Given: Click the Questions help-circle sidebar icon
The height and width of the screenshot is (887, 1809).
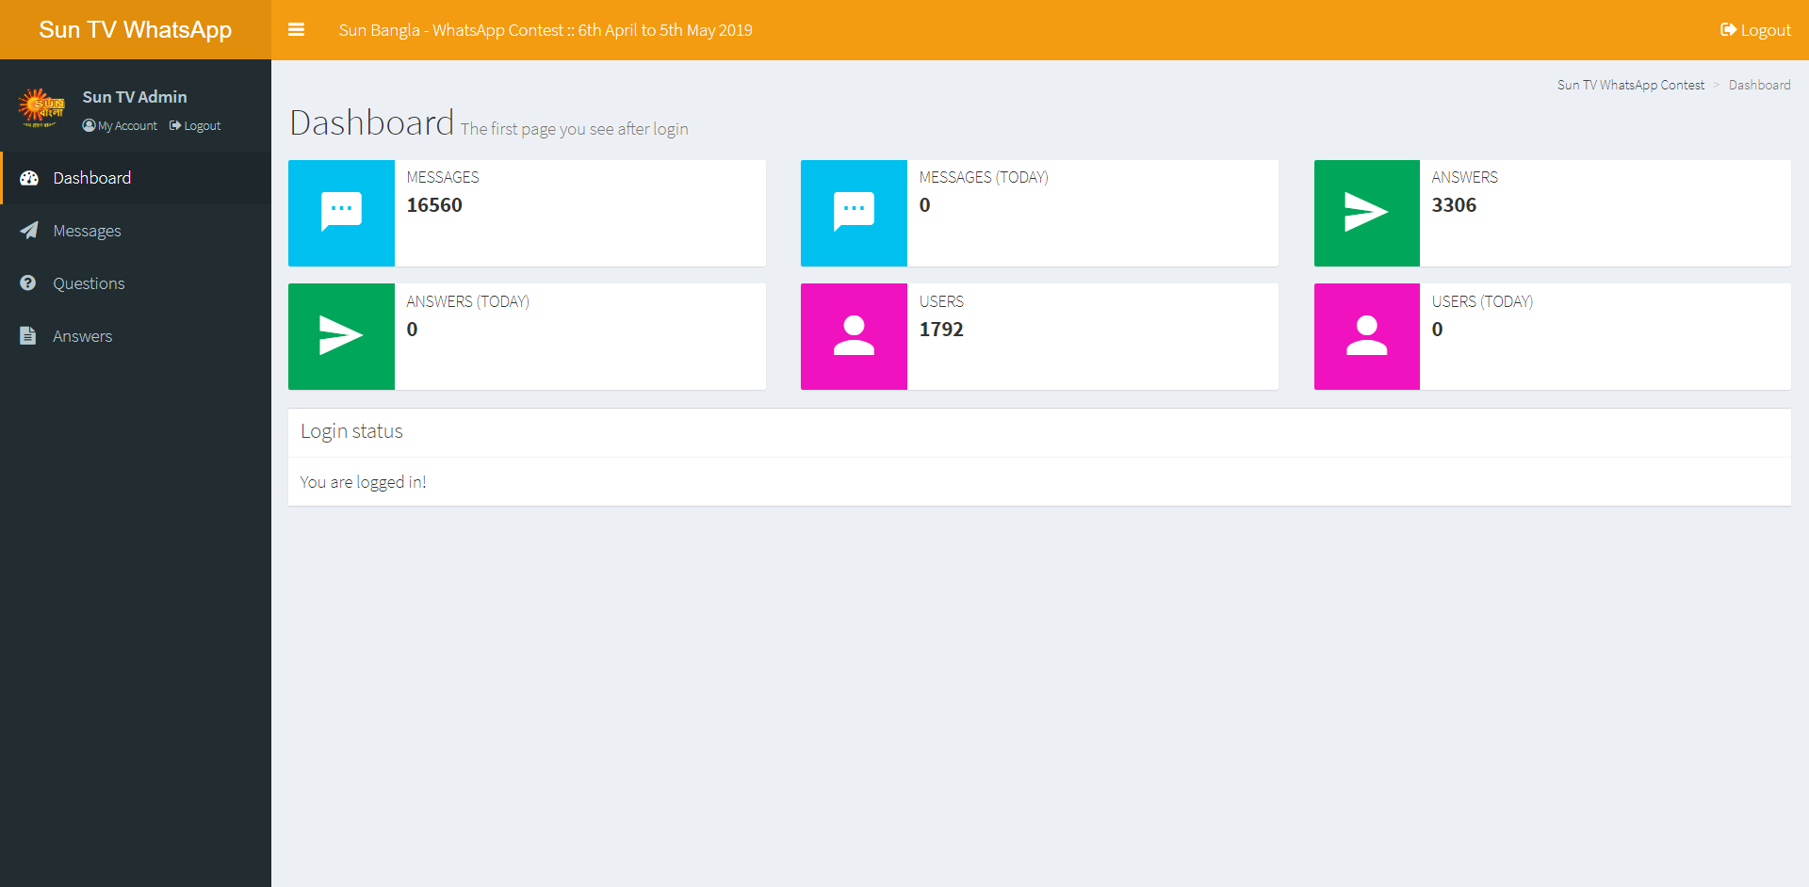Looking at the screenshot, I should click(x=28, y=283).
